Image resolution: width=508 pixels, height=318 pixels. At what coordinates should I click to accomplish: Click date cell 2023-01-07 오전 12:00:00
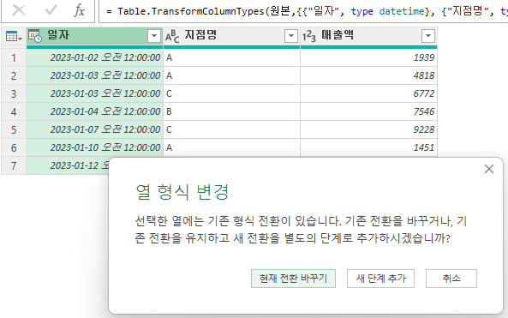point(94,129)
